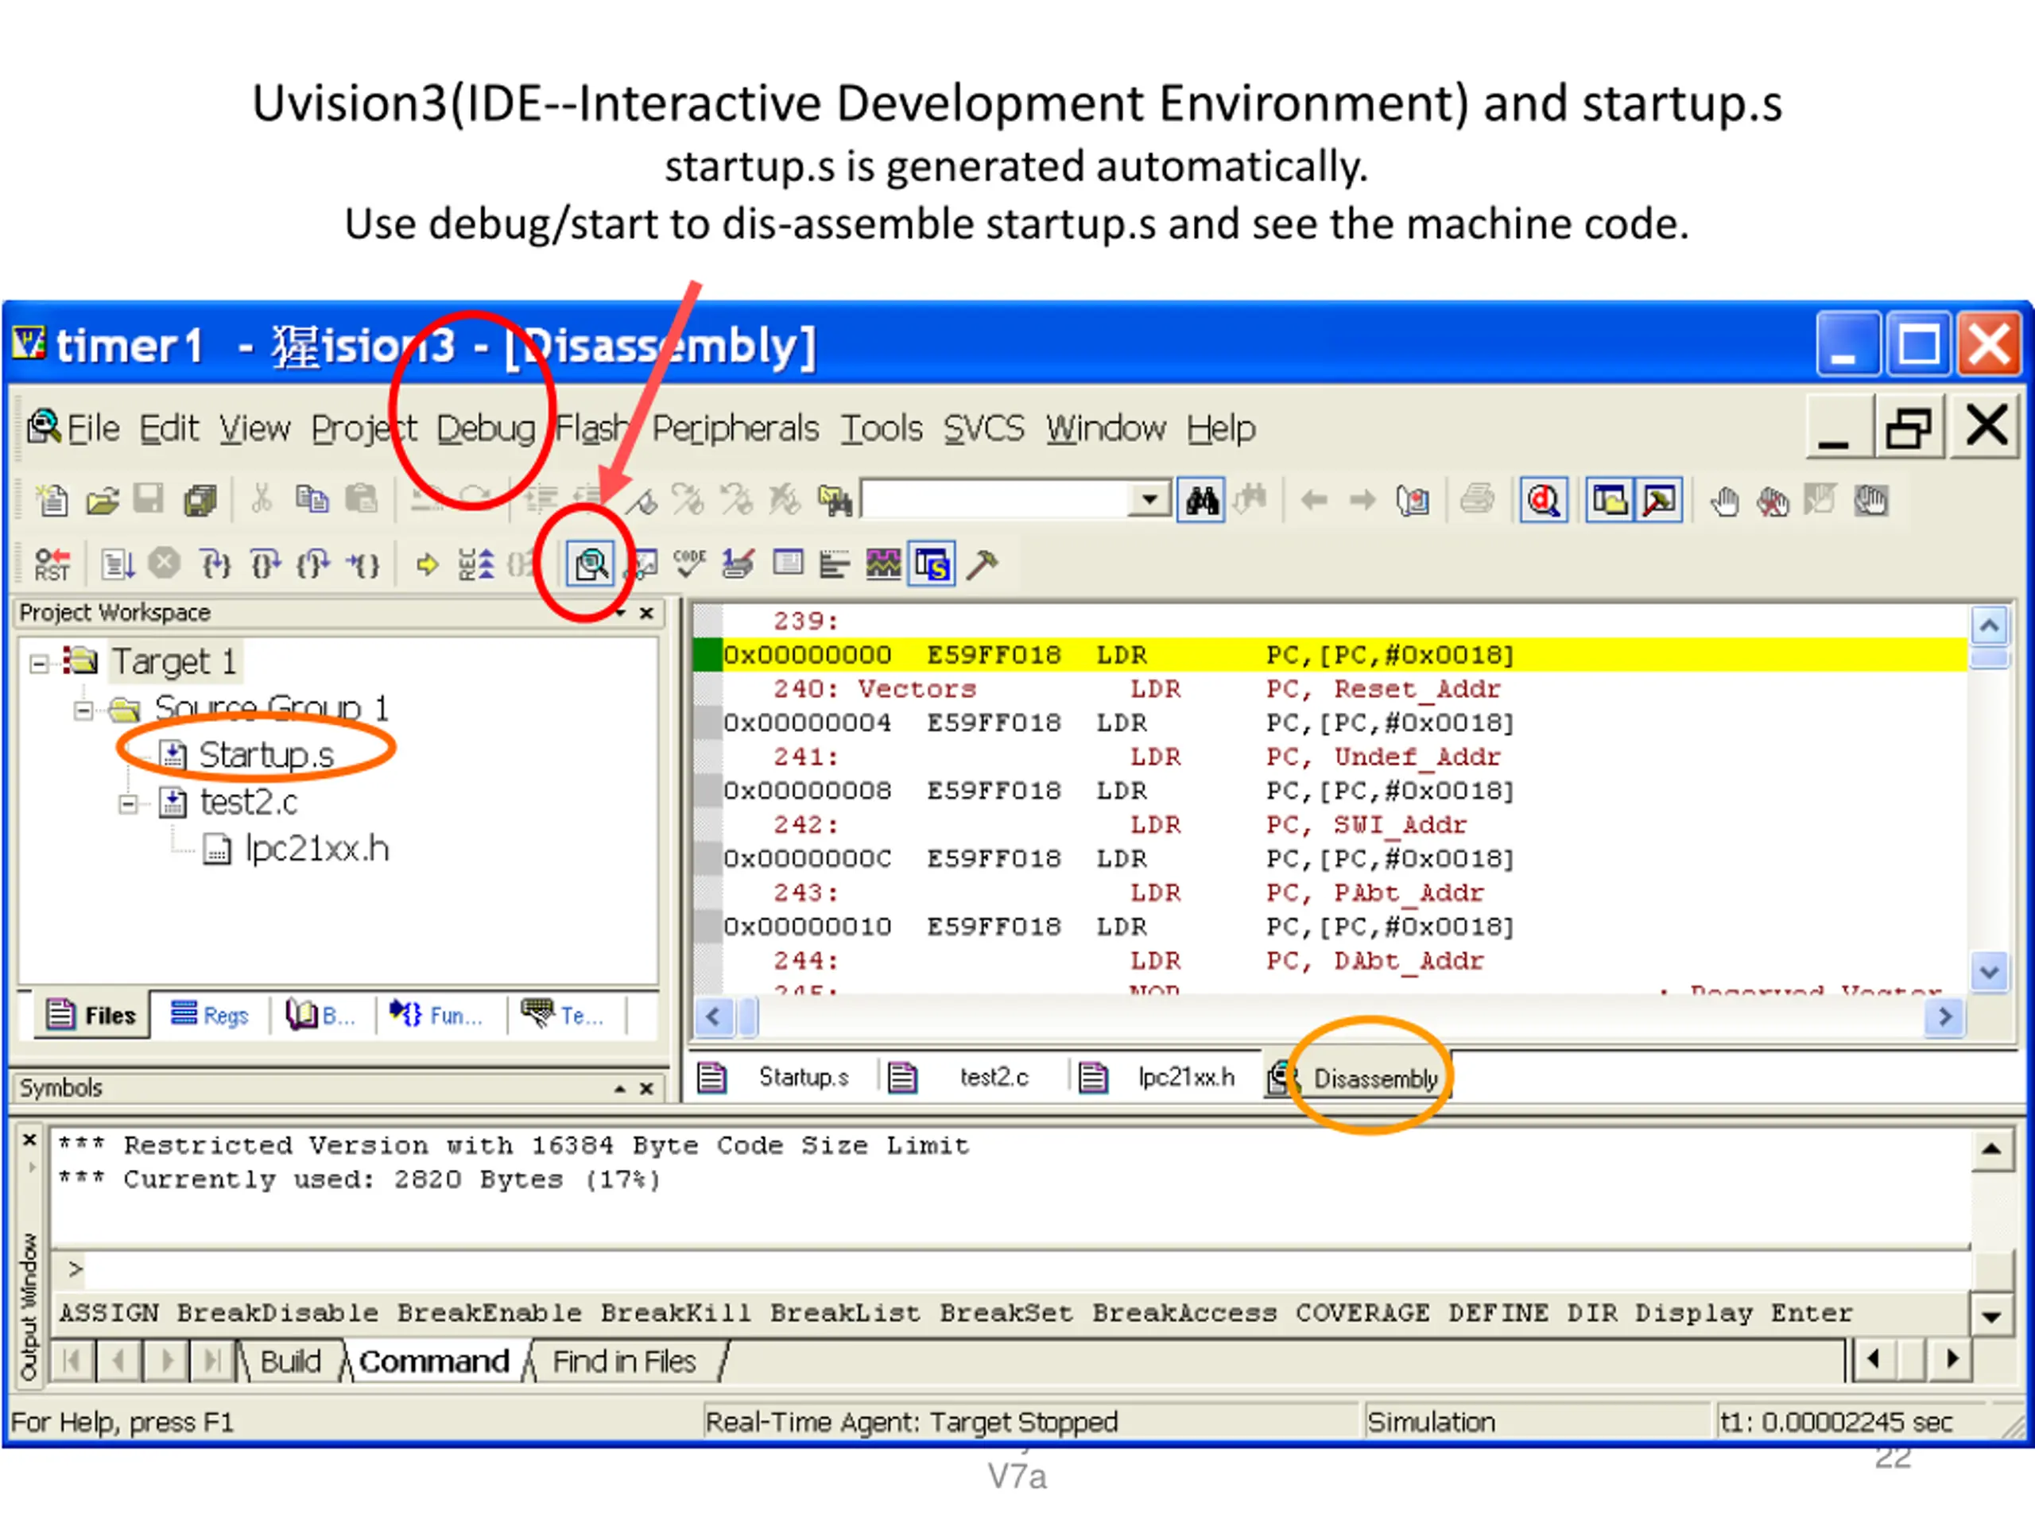The width and height of the screenshot is (2035, 1526).
Task: Open the Tools menu
Action: 882,428
